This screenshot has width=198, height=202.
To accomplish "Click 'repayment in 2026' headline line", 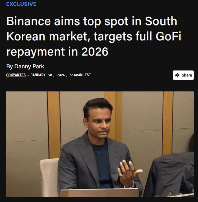I will pos(57,52).
